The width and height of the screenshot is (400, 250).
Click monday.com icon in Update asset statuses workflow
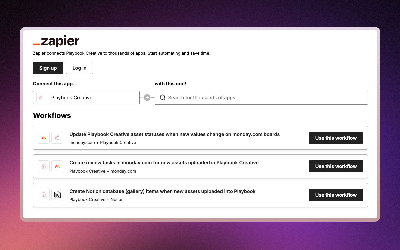coord(44,138)
